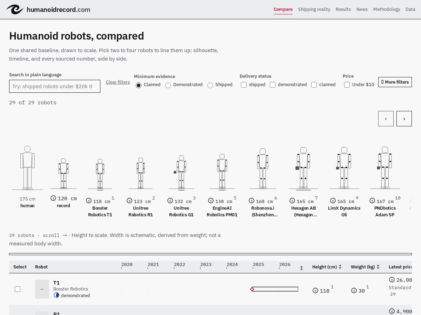This screenshot has height=315, width=421.
Task: Click the claimed icon beside 167 cm
Action: coord(372,201)
